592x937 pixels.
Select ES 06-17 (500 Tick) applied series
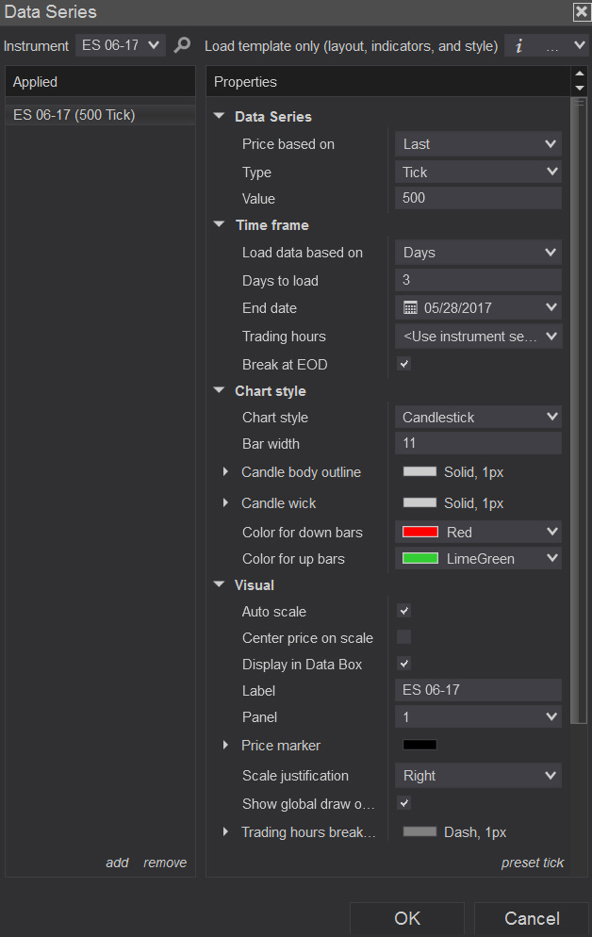pos(74,115)
